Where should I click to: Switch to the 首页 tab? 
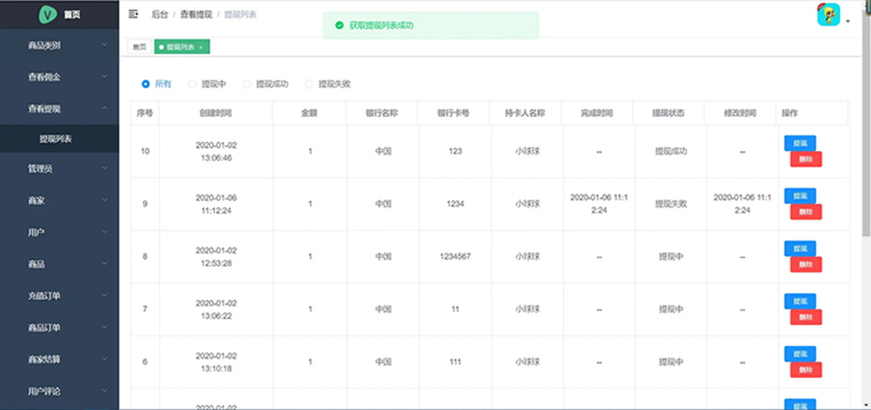[x=139, y=47]
